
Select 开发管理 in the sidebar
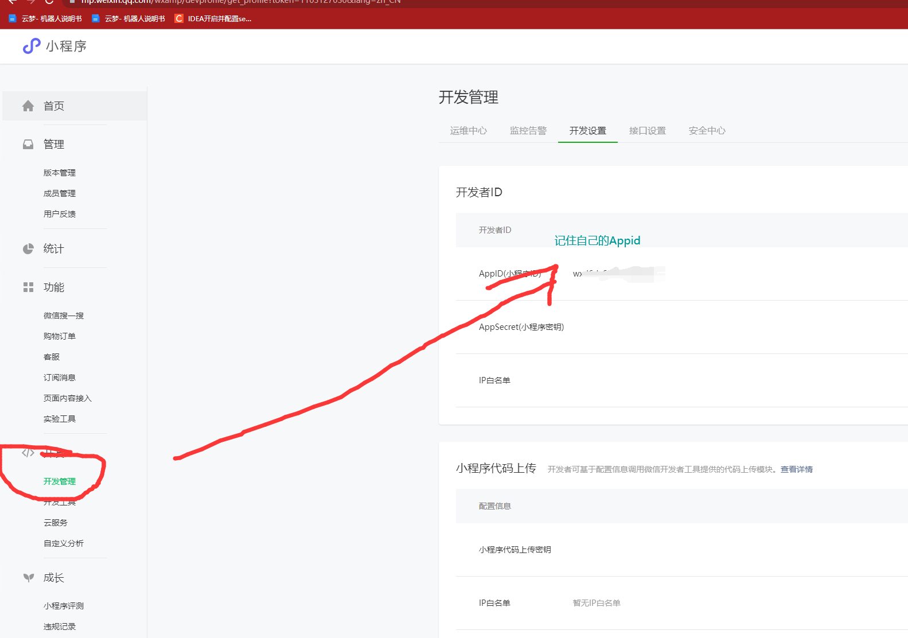point(60,481)
